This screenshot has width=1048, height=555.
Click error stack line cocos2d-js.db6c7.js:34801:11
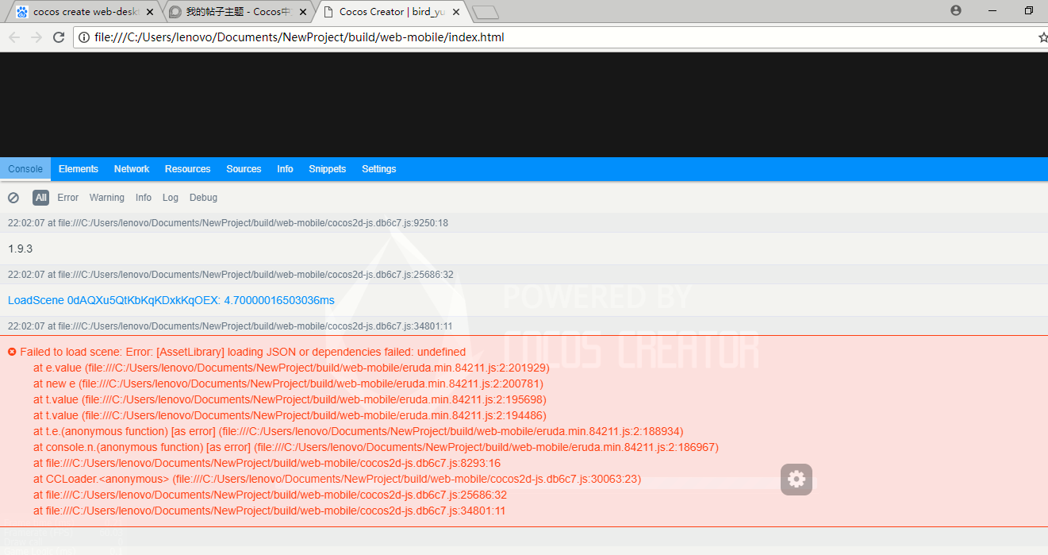click(270, 511)
